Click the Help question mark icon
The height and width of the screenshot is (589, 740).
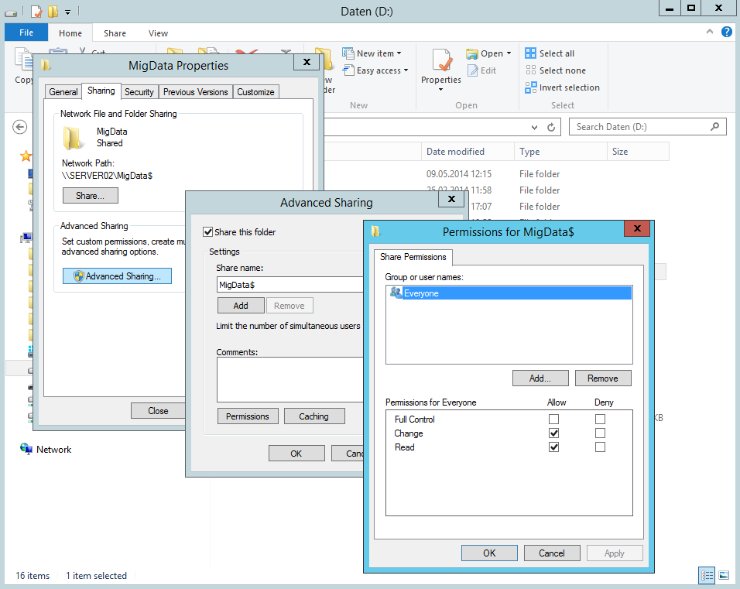coord(727,33)
